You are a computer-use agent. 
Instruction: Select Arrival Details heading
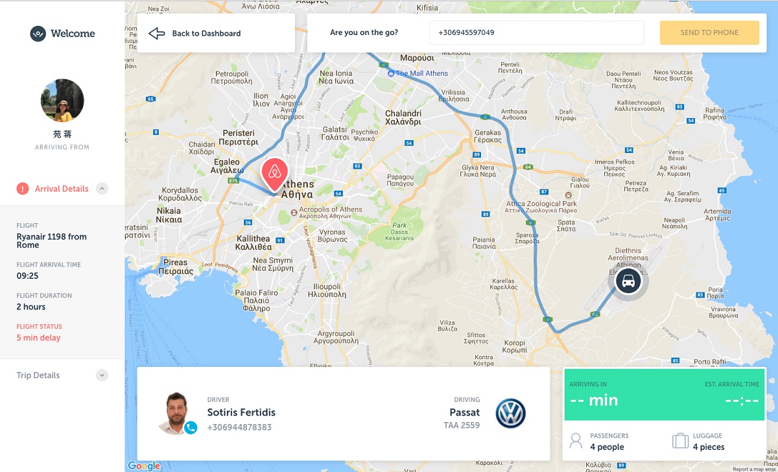[x=62, y=189]
